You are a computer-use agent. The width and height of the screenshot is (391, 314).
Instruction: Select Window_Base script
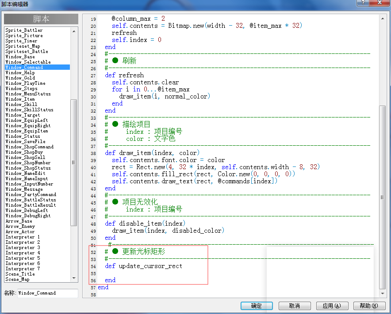point(20,57)
